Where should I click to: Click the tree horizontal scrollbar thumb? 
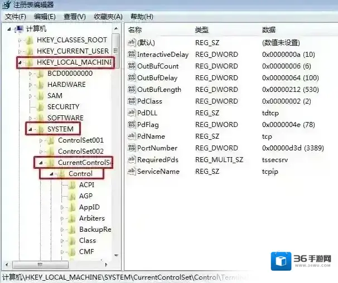(40, 265)
